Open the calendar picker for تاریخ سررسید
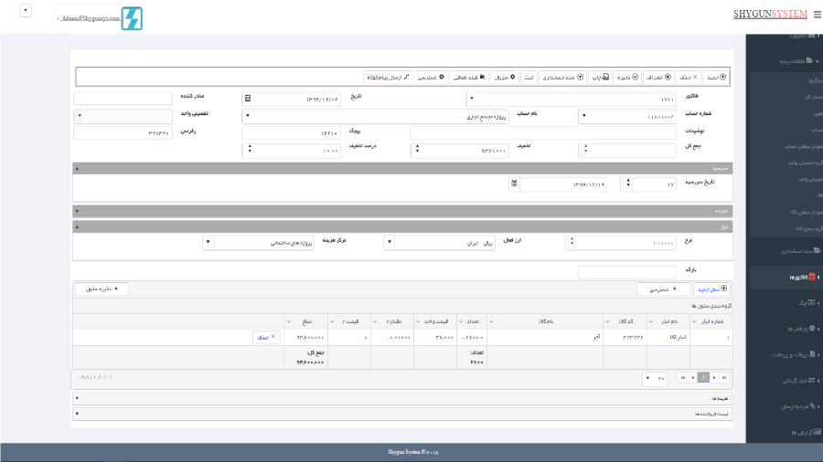The image size is (823, 462). click(x=514, y=184)
